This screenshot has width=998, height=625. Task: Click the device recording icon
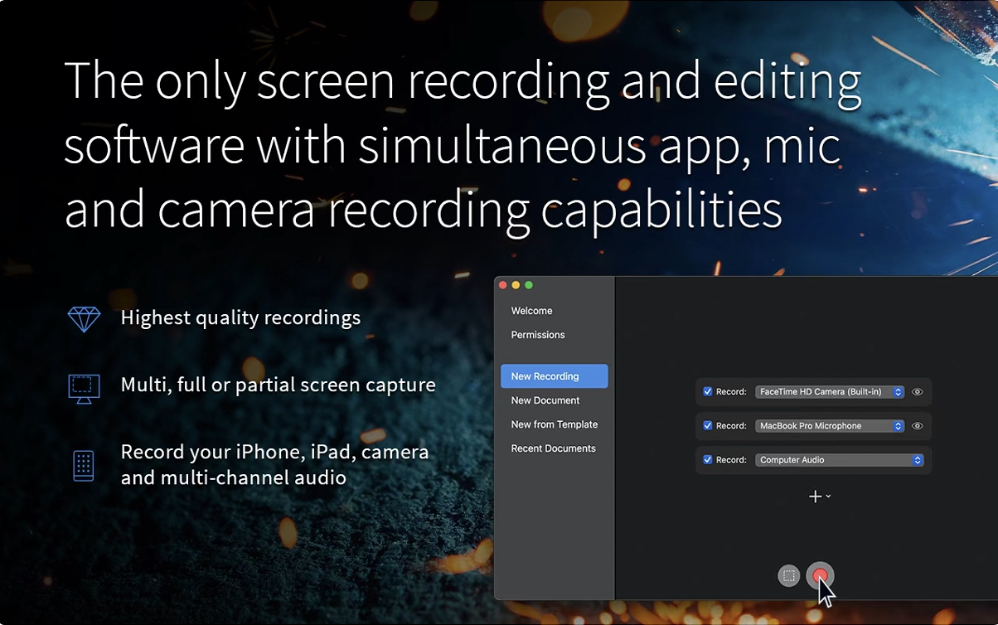tap(84, 466)
